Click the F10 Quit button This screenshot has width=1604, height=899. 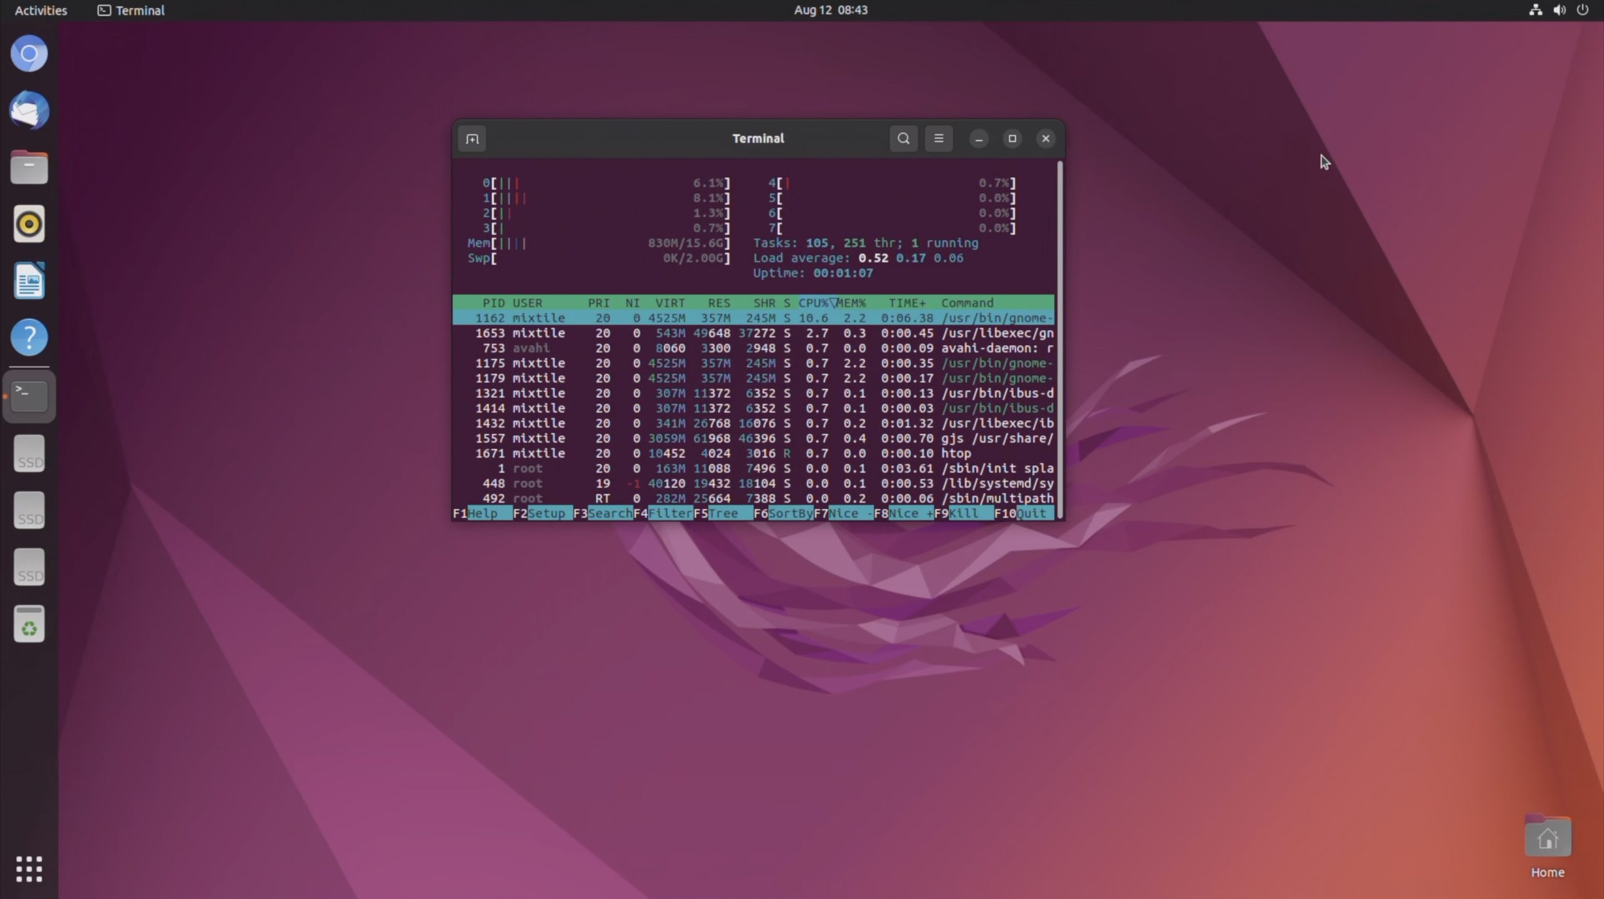pyautogui.click(x=1031, y=513)
